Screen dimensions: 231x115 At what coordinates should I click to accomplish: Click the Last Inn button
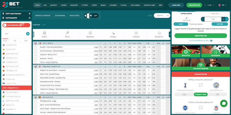(220, 24)
